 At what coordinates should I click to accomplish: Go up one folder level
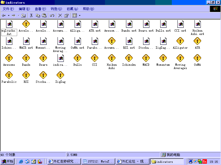click(23, 15)
